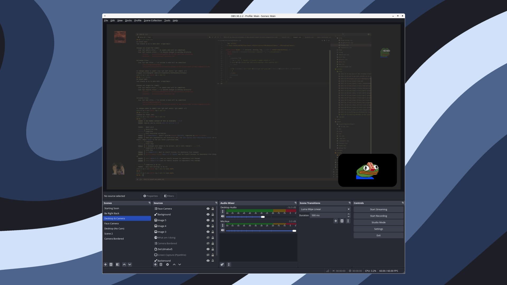Move source up with the up-arrow icon

click(x=174, y=264)
